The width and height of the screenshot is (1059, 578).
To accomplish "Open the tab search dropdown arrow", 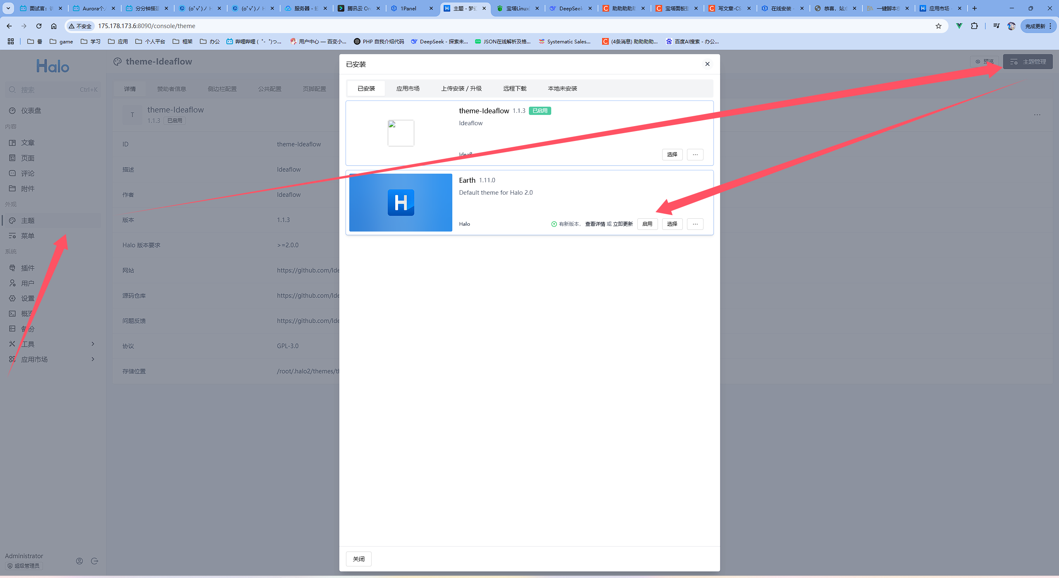I will click(x=8, y=8).
